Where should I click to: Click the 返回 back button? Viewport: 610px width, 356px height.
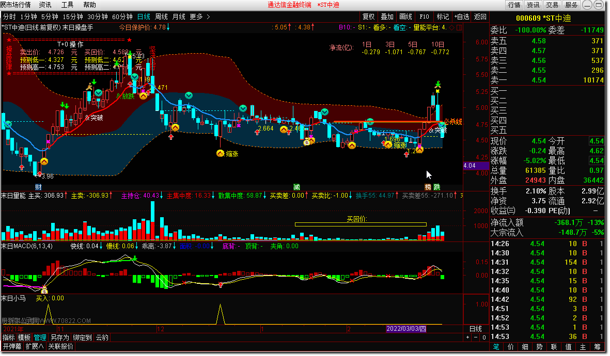(x=480, y=17)
